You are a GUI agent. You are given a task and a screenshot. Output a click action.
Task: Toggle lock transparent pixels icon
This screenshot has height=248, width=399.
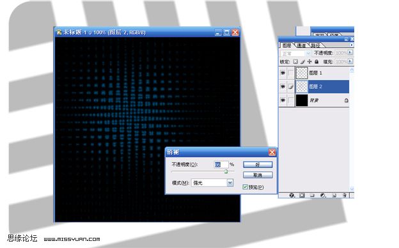point(295,61)
